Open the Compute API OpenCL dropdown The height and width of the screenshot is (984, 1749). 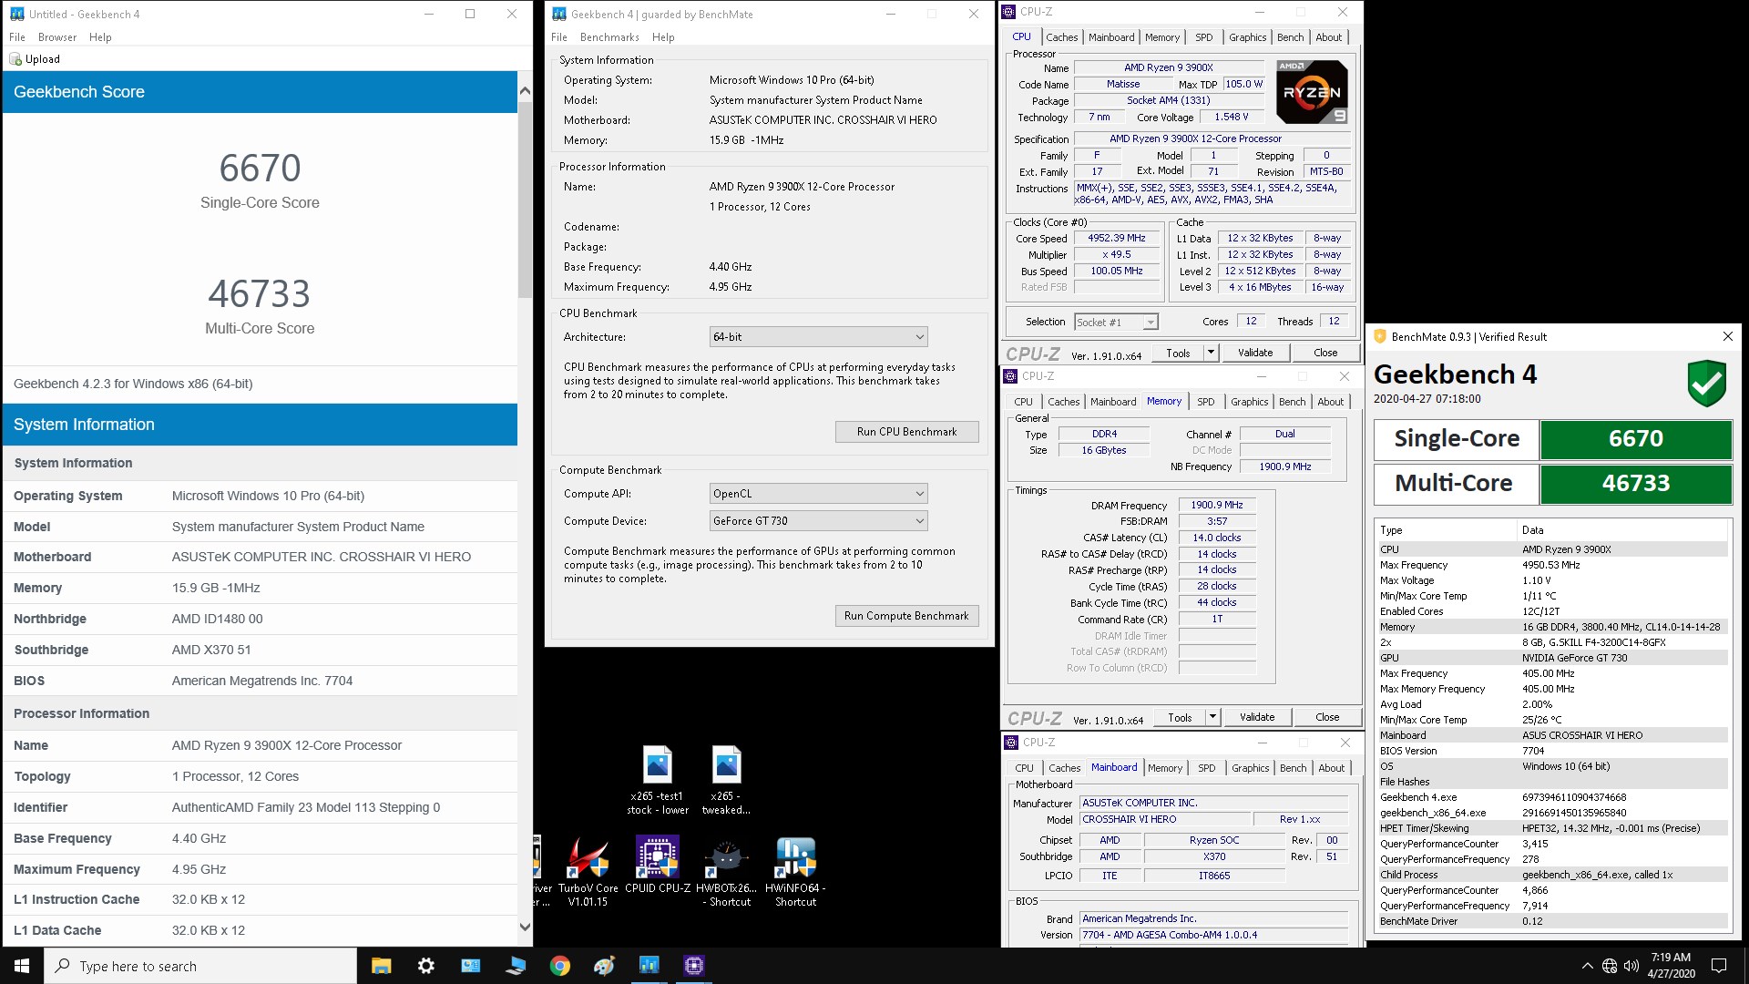[818, 494]
